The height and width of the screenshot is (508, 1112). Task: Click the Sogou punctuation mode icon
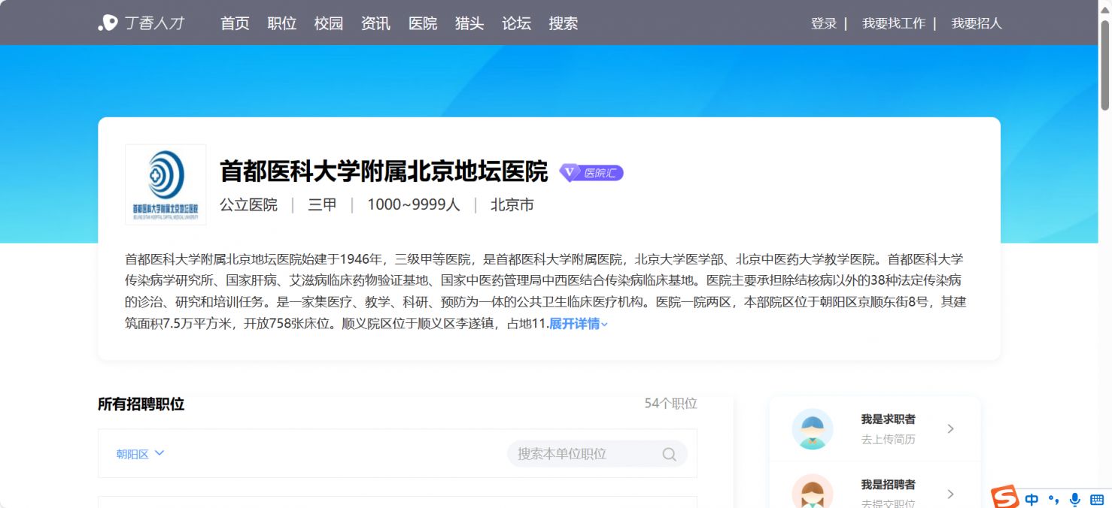(x=1054, y=500)
